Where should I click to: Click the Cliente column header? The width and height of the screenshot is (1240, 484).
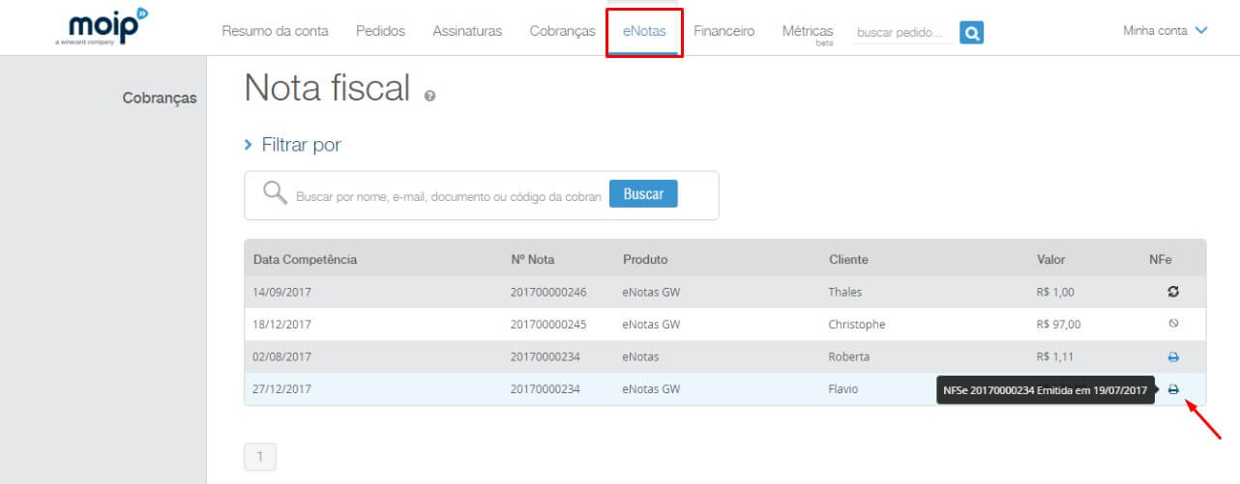pyautogui.click(x=848, y=260)
